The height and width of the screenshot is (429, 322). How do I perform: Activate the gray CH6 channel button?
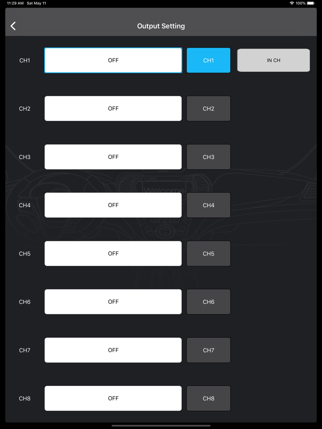[208, 302]
